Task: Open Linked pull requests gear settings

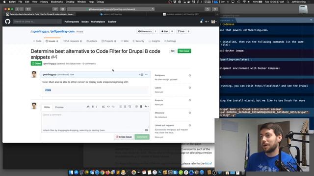Action: pos(190,126)
